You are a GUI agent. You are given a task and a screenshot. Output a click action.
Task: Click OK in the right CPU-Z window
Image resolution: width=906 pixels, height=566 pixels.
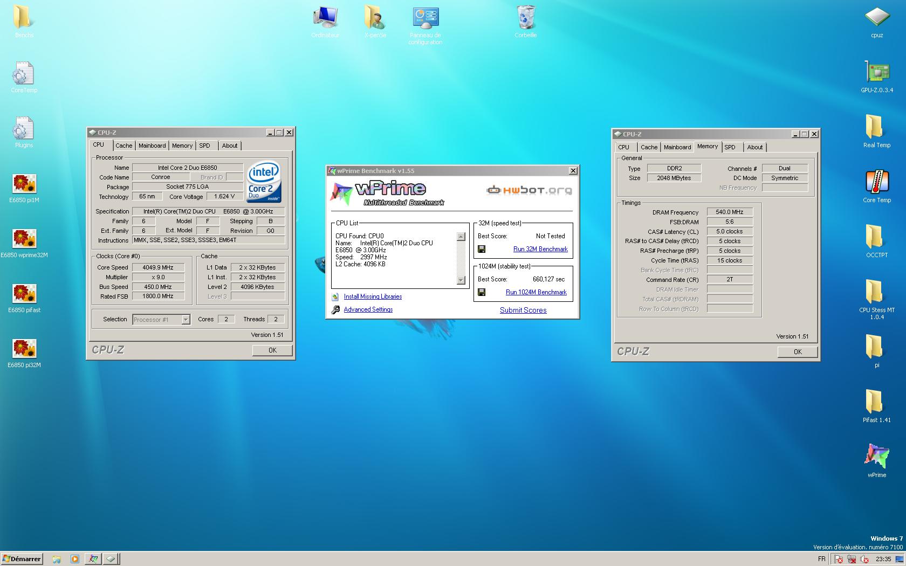798,352
